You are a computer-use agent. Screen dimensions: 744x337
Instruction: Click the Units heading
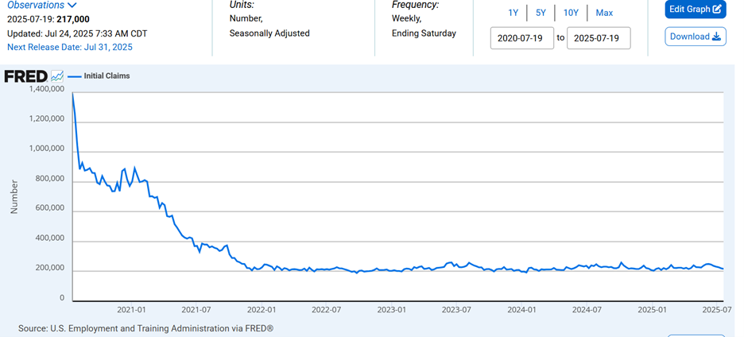coord(242,5)
